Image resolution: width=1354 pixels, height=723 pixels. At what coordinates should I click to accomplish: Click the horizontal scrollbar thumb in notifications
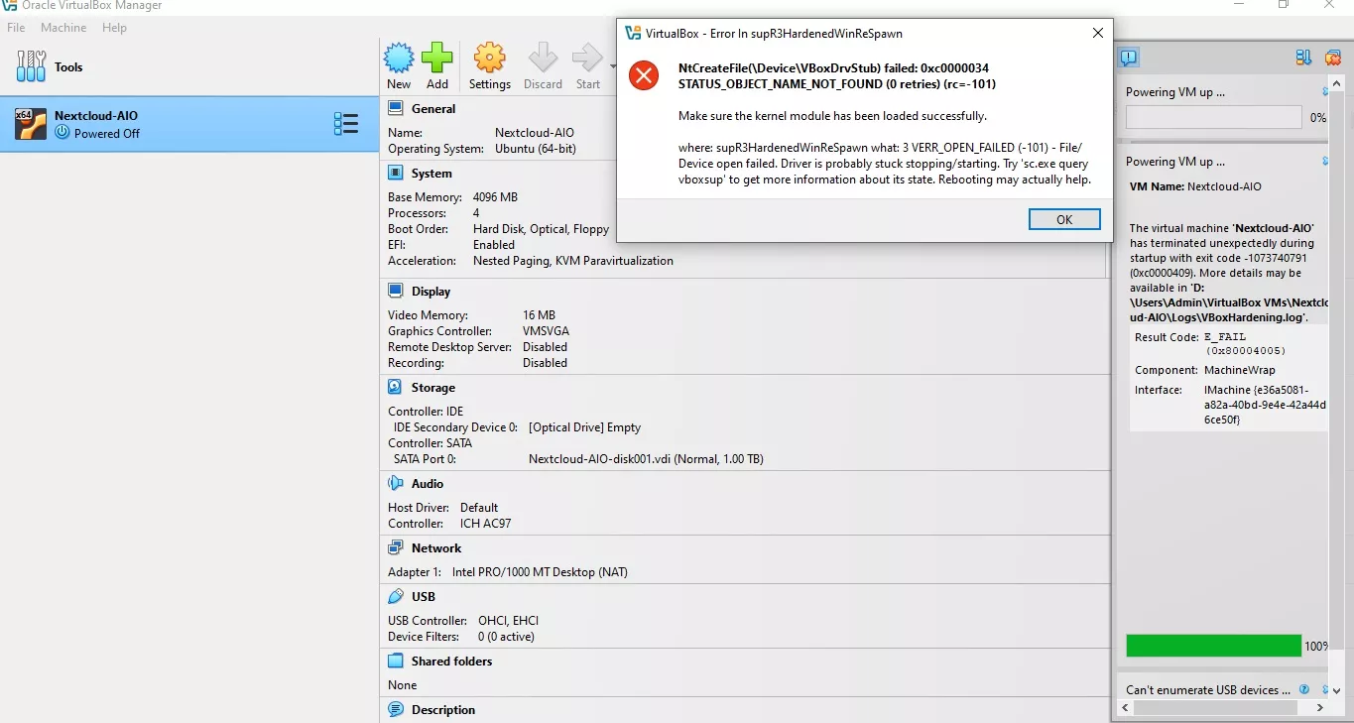1215,708
